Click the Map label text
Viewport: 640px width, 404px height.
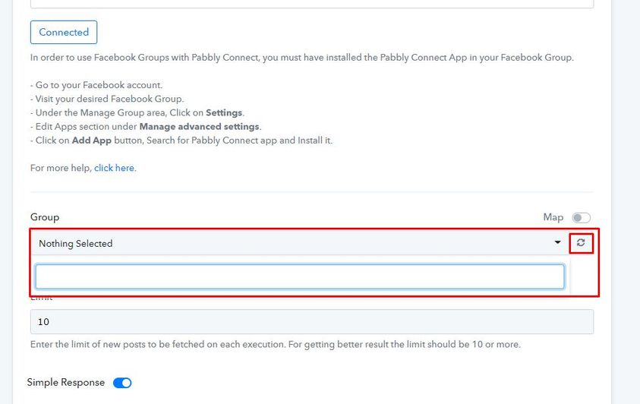point(553,217)
